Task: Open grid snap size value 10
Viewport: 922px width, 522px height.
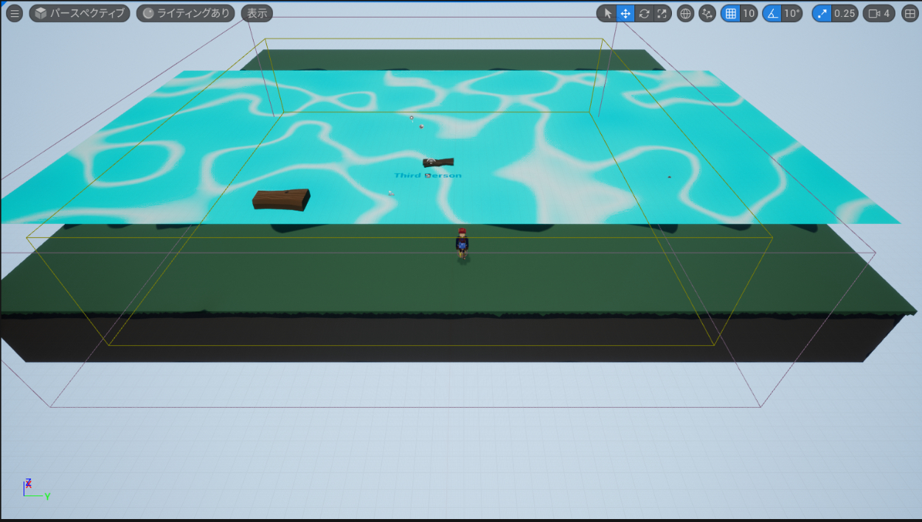Action: click(749, 13)
